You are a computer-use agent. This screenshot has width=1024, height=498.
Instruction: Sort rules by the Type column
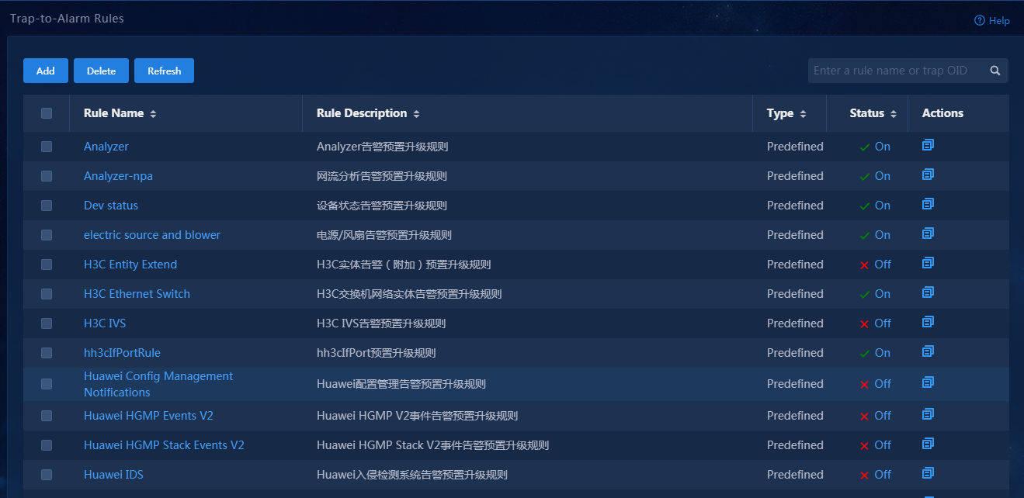click(x=803, y=114)
